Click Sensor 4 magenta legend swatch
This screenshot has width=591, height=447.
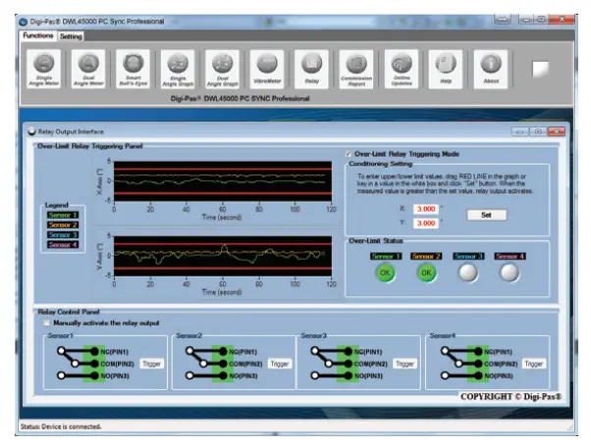[x=63, y=244]
